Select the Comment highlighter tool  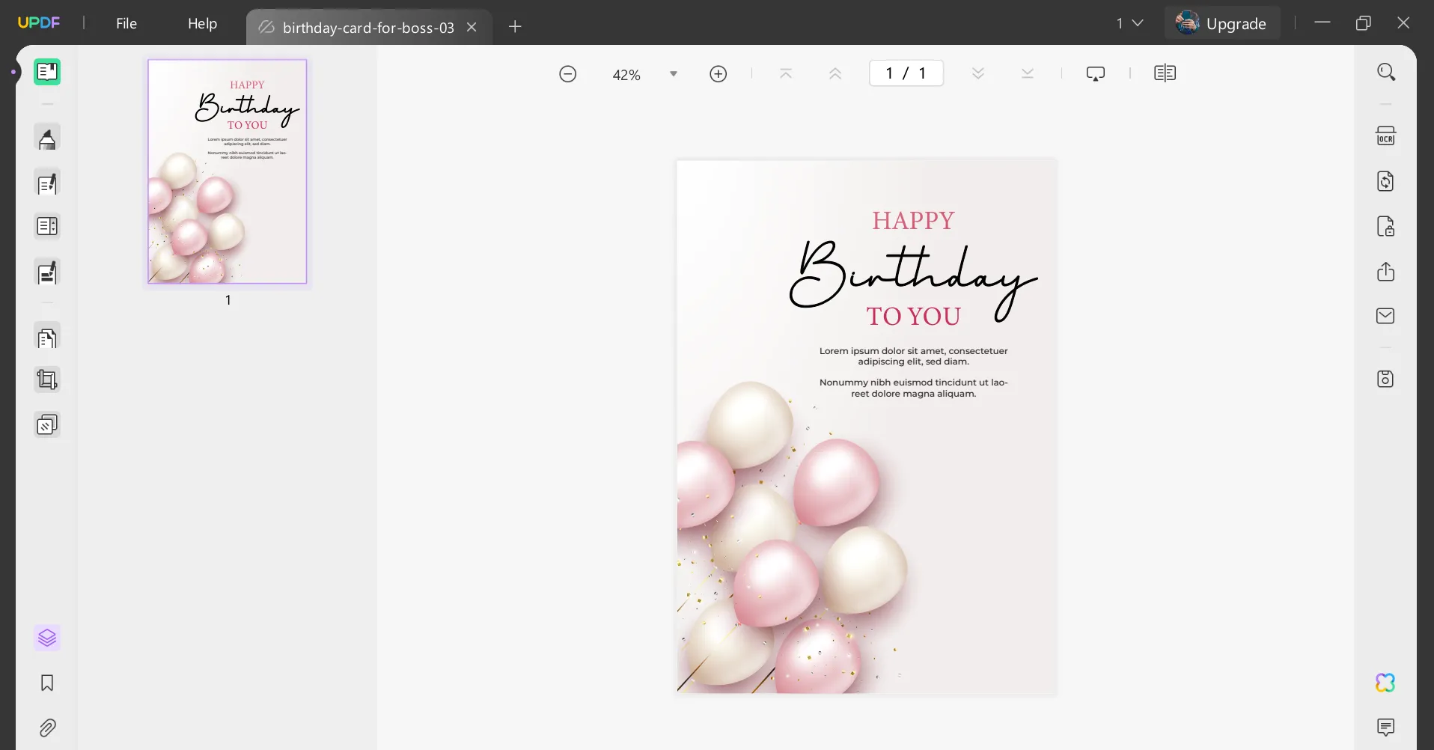click(x=47, y=138)
